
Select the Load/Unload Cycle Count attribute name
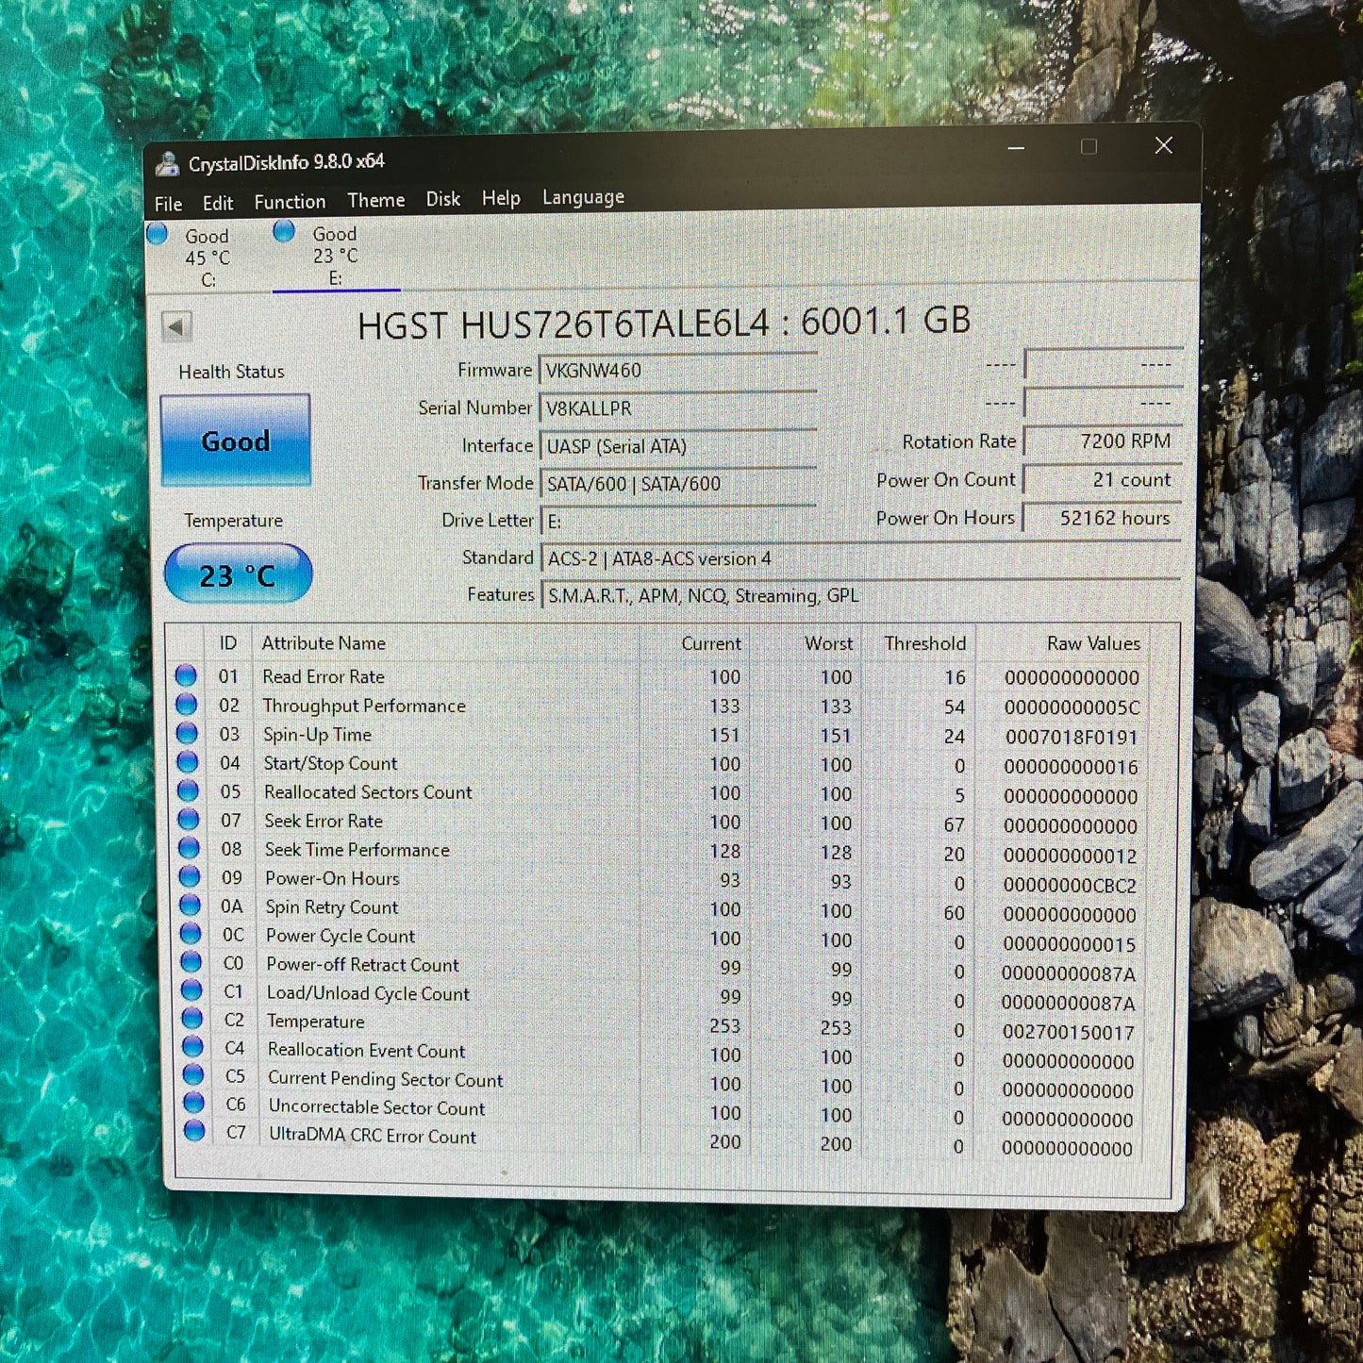click(x=368, y=993)
